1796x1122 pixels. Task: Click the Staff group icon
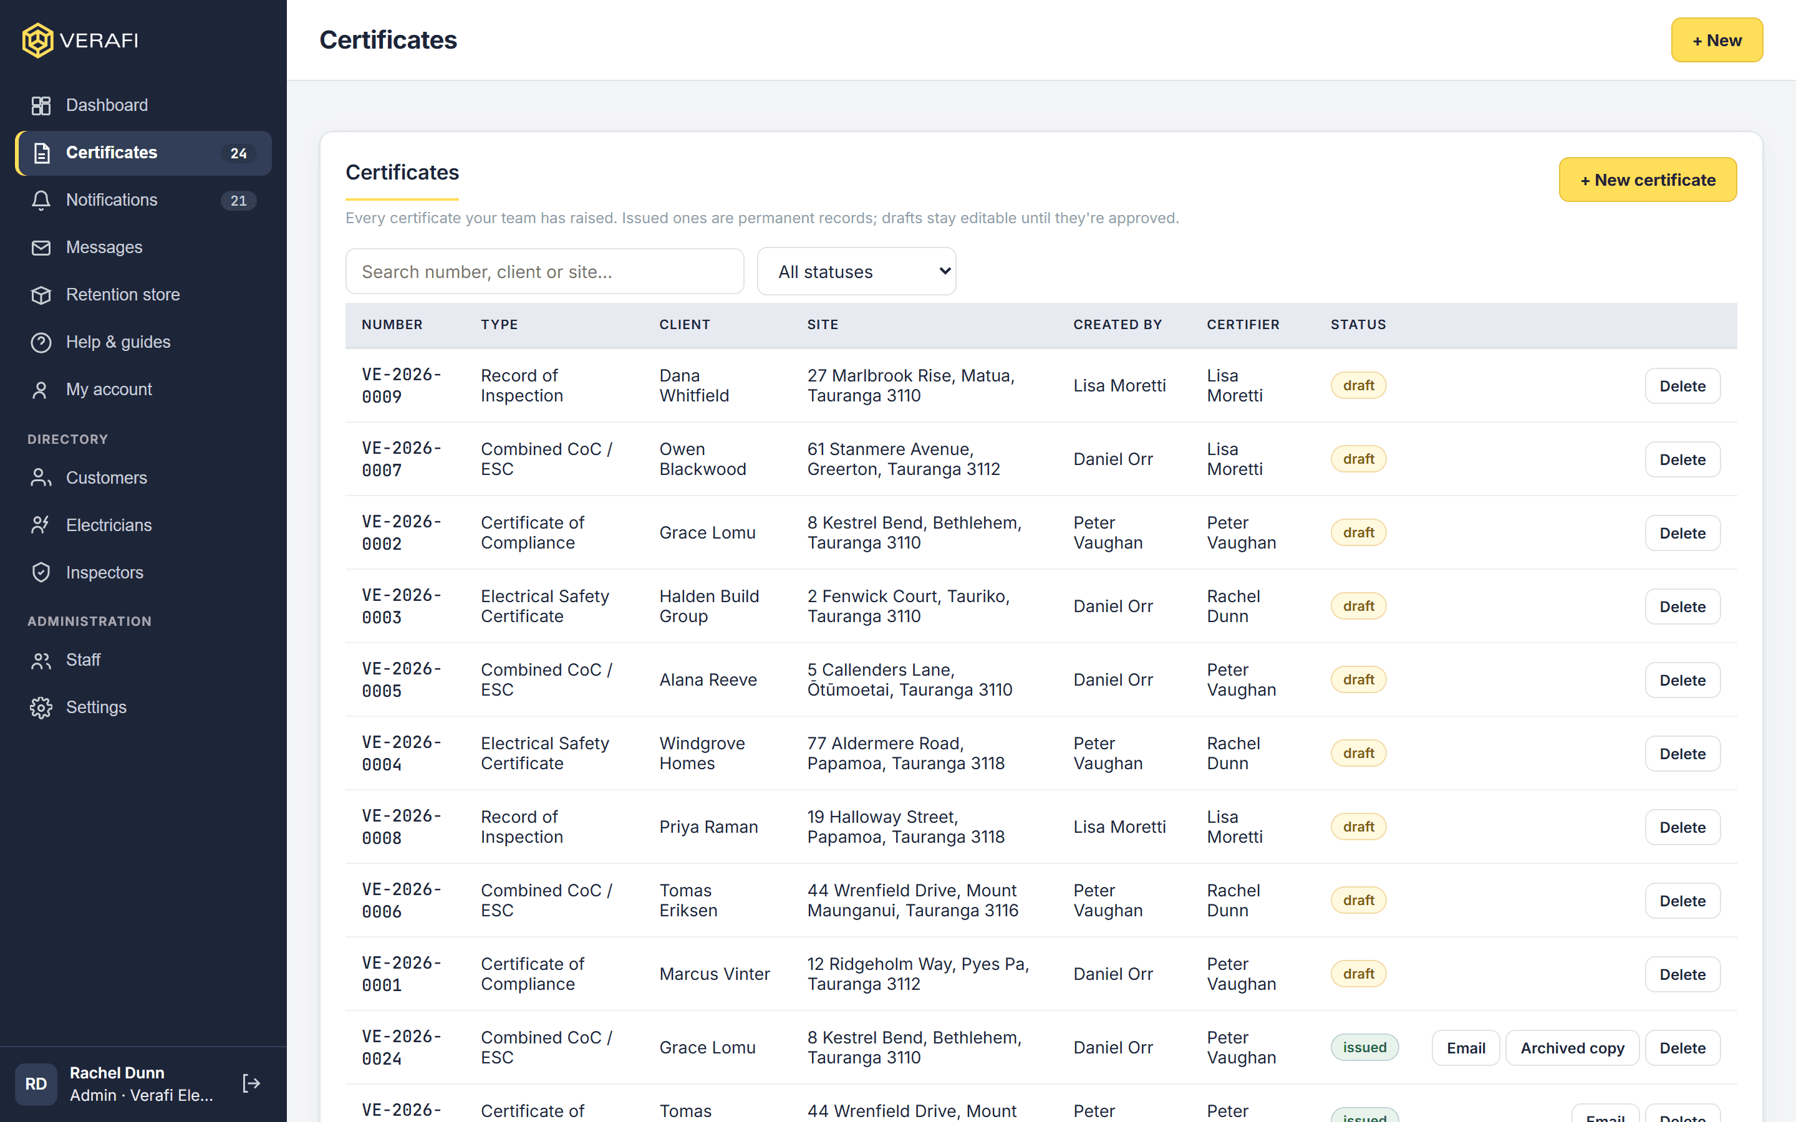[41, 661]
